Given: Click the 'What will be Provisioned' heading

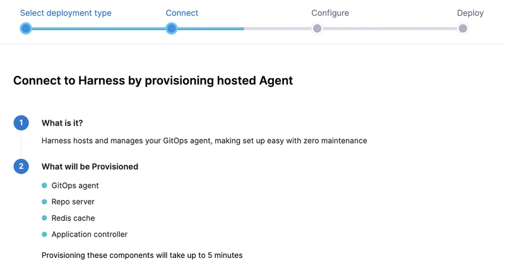Looking at the screenshot, I should coord(90,167).
